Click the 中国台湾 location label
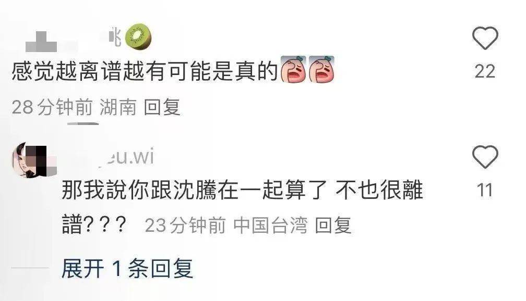Image resolution: width=526 pixels, height=301 pixels. coord(270,225)
